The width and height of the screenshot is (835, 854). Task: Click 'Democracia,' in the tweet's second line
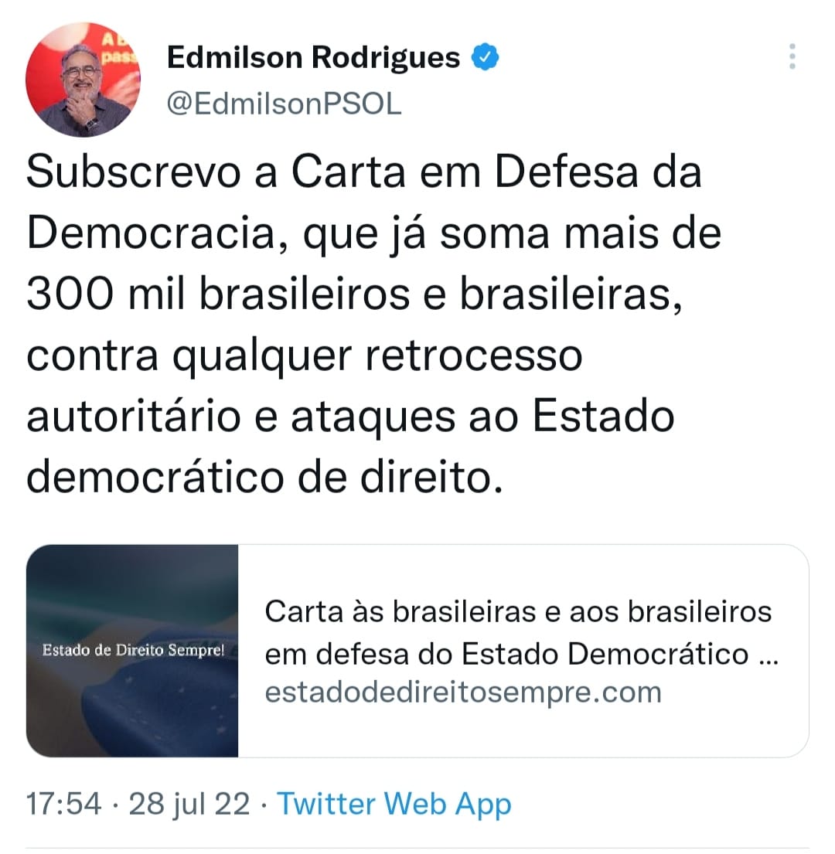[158, 233]
